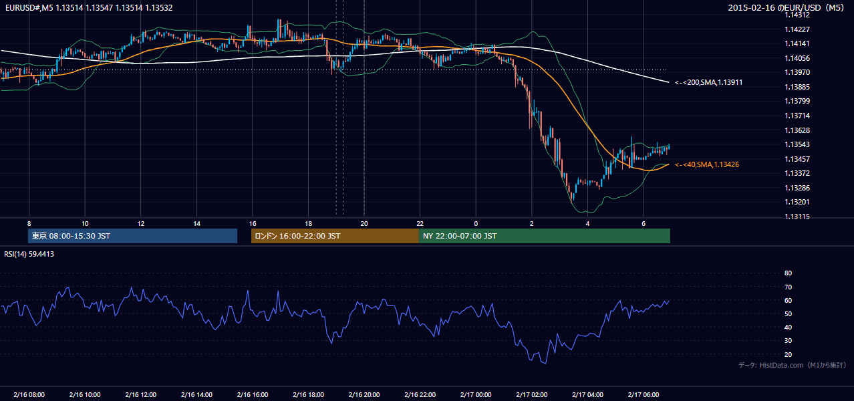Click the 200 SMA label reading 1.13911
The width and height of the screenshot is (854, 401).
709,82
